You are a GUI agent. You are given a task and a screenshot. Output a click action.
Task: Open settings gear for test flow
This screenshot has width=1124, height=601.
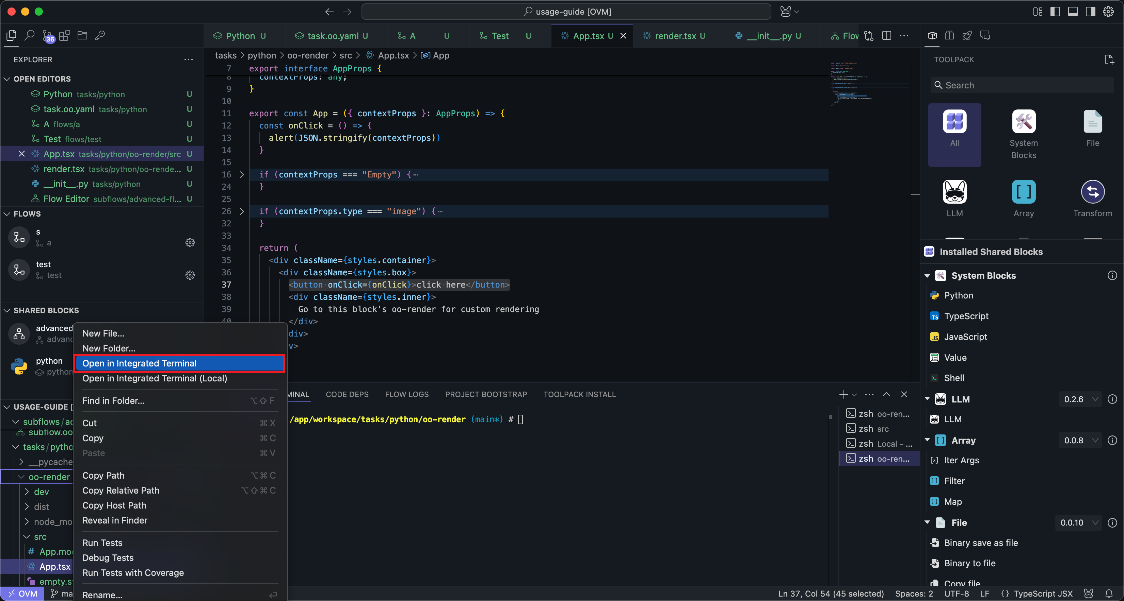coord(190,275)
